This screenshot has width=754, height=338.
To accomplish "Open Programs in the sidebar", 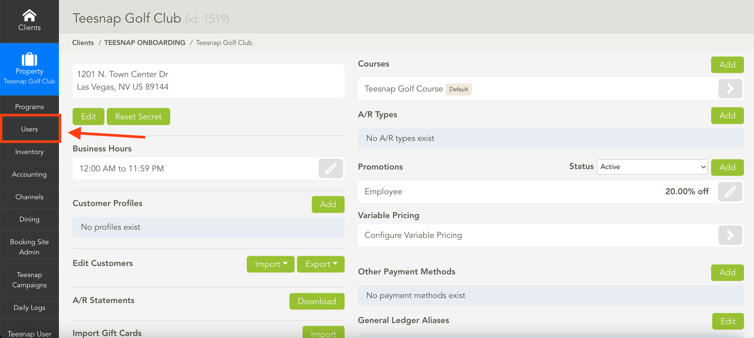I will [29, 107].
